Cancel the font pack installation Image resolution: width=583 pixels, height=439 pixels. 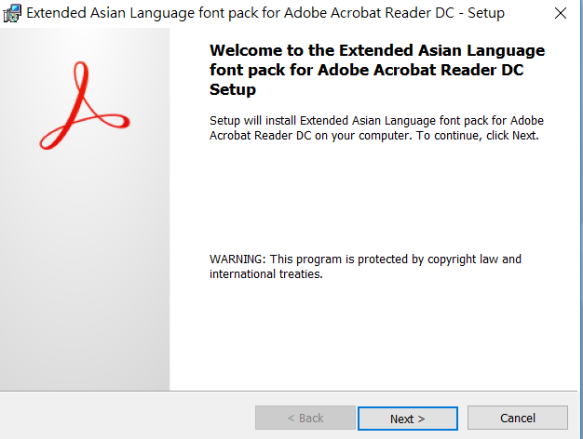518,418
